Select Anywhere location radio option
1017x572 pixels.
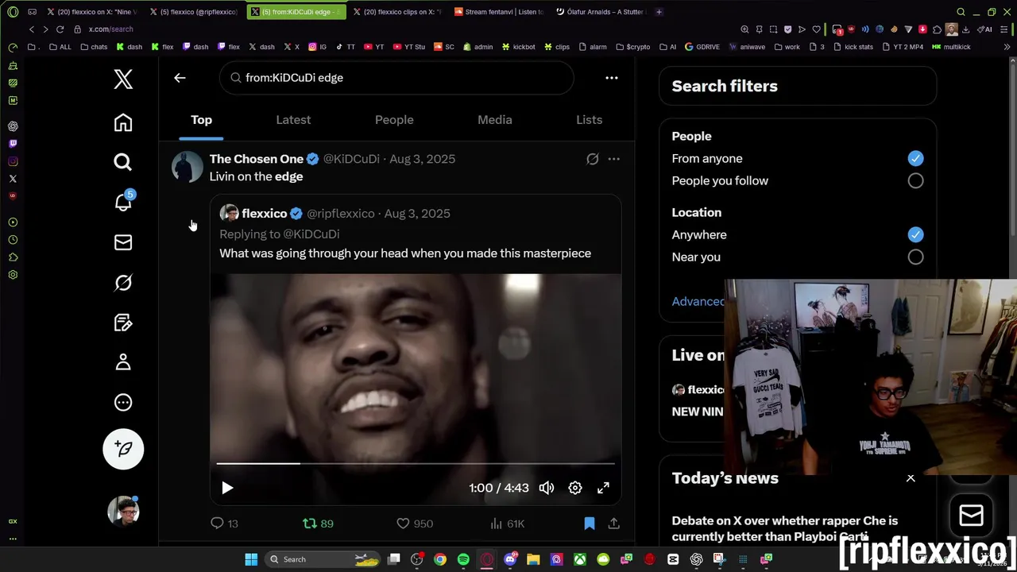tap(915, 234)
